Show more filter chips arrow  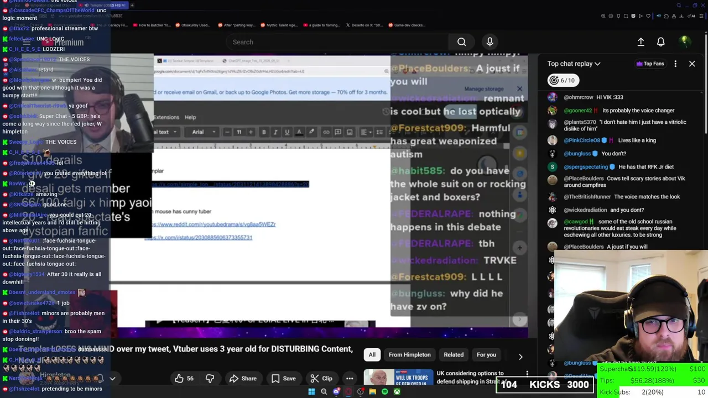pyautogui.click(x=520, y=357)
